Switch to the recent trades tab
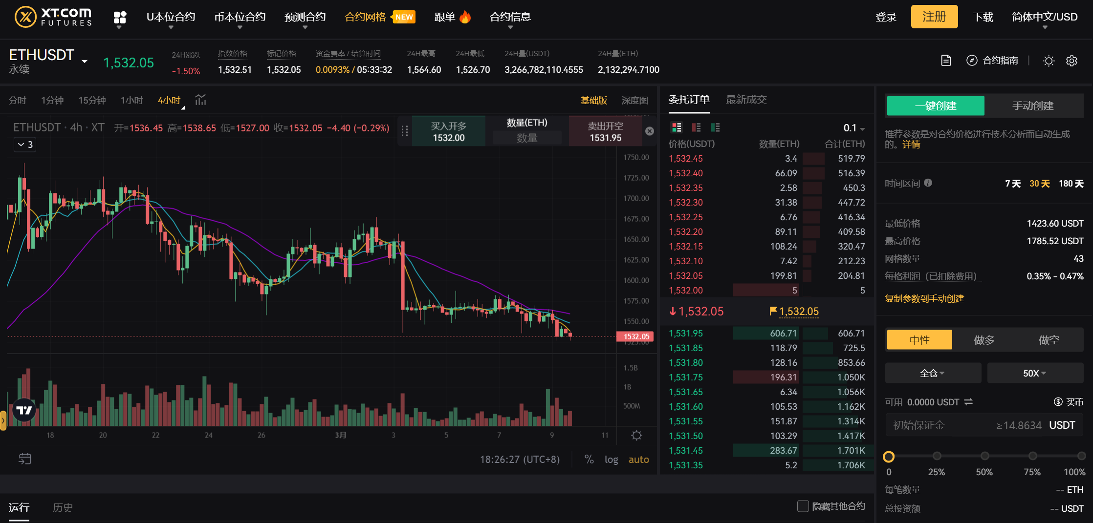The image size is (1093, 523). pyautogui.click(x=746, y=100)
